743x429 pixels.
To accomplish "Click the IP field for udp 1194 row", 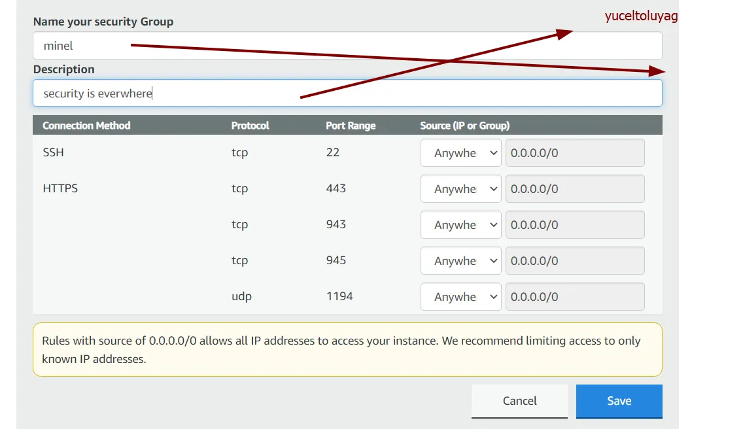I will 575,297.
